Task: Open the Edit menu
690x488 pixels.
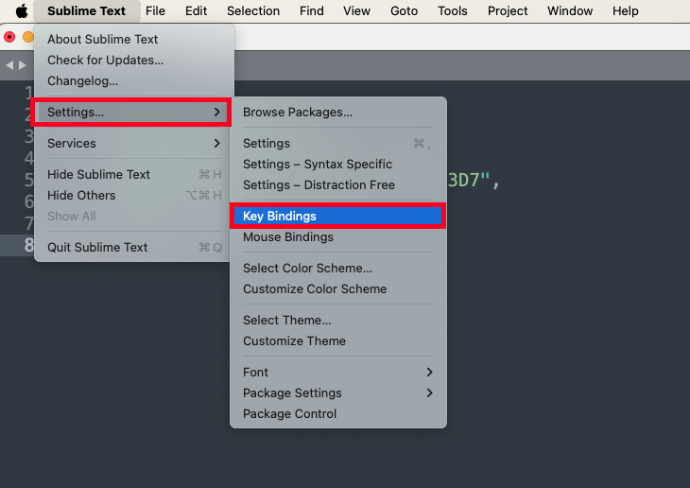Action: tap(196, 10)
